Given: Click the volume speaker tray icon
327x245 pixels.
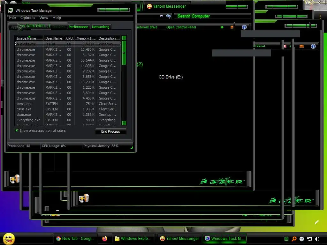Looking at the screenshot, I should pyautogui.click(x=317, y=239).
